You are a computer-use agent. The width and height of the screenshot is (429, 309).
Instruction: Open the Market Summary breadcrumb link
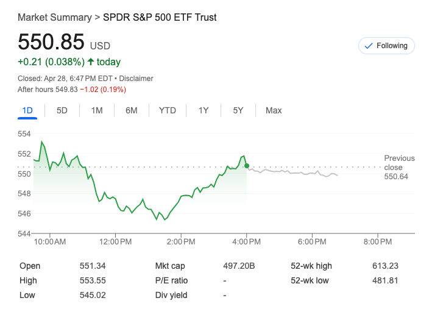55,17
